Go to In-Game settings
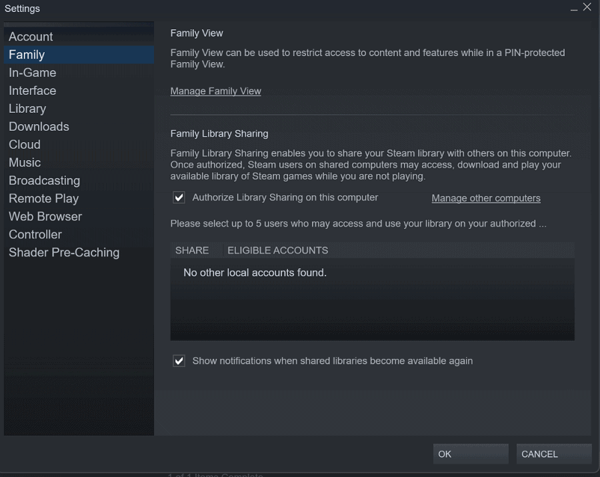The height and width of the screenshot is (477, 600). [x=79, y=73]
